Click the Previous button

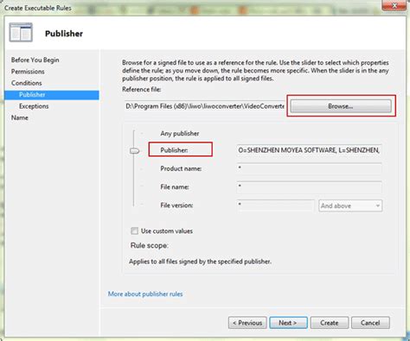[x=247, y=323]
